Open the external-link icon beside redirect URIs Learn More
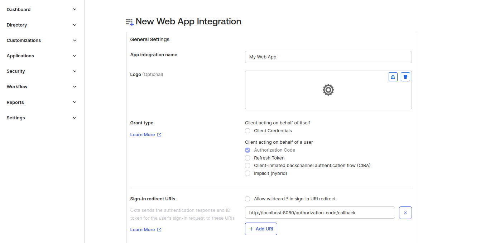The height and width of the screenshot is (243, 490). click(159, 229)
